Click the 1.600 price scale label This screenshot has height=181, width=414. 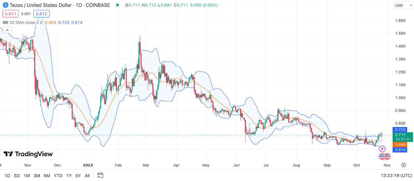pos(400,21)
